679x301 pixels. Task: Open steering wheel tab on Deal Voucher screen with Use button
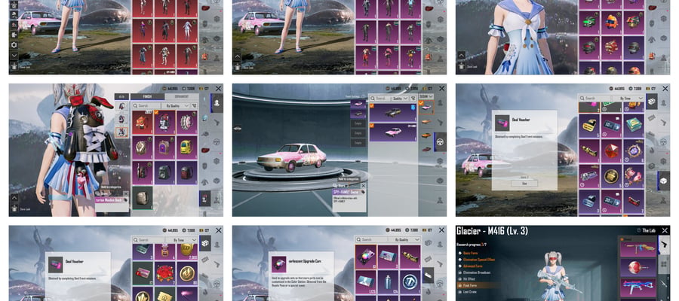pyautogui.click(x=664, y=141)
